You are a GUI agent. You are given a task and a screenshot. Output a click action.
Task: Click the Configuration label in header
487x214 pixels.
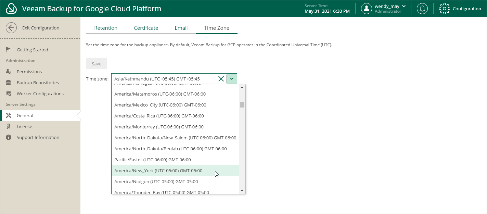click(x=467, y=9)
